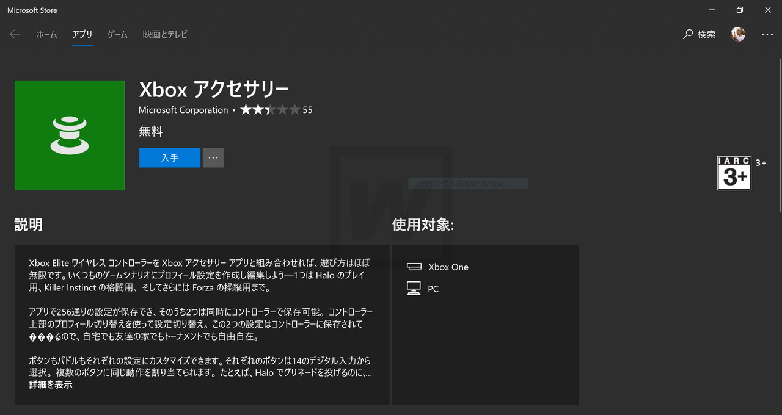Click the 入手 button
The height and width of the screenshot is (415, 782).
170,157
